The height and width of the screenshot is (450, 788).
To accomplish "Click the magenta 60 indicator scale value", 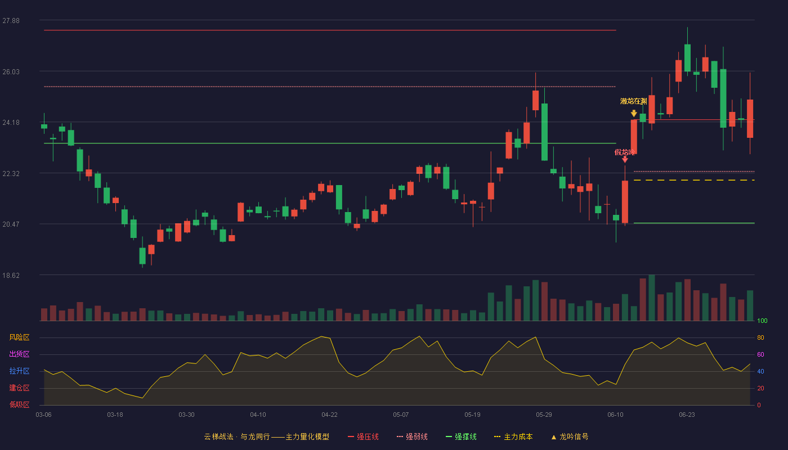I will (760, 354).
